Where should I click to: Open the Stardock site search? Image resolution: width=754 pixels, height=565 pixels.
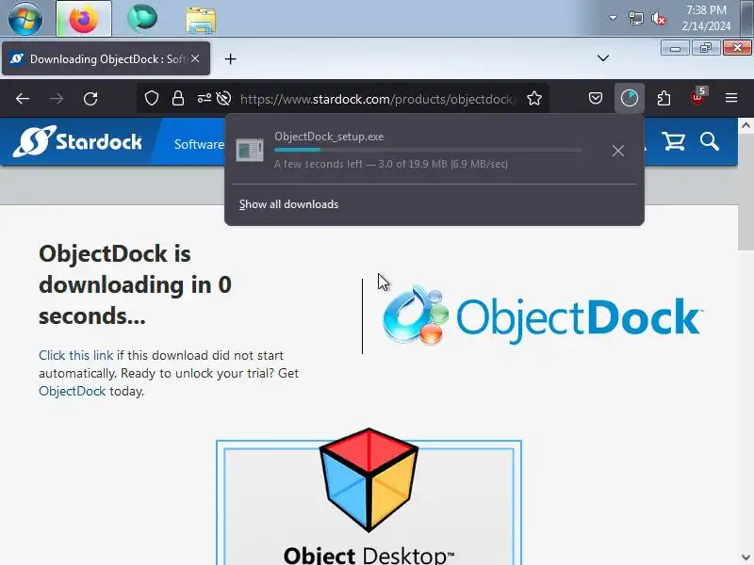[710, 142]
